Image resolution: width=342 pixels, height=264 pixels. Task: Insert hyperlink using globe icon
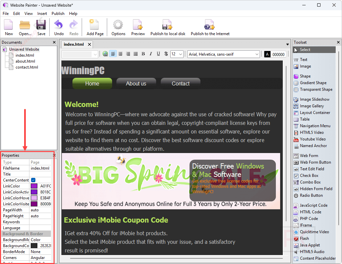coord(106,54)
